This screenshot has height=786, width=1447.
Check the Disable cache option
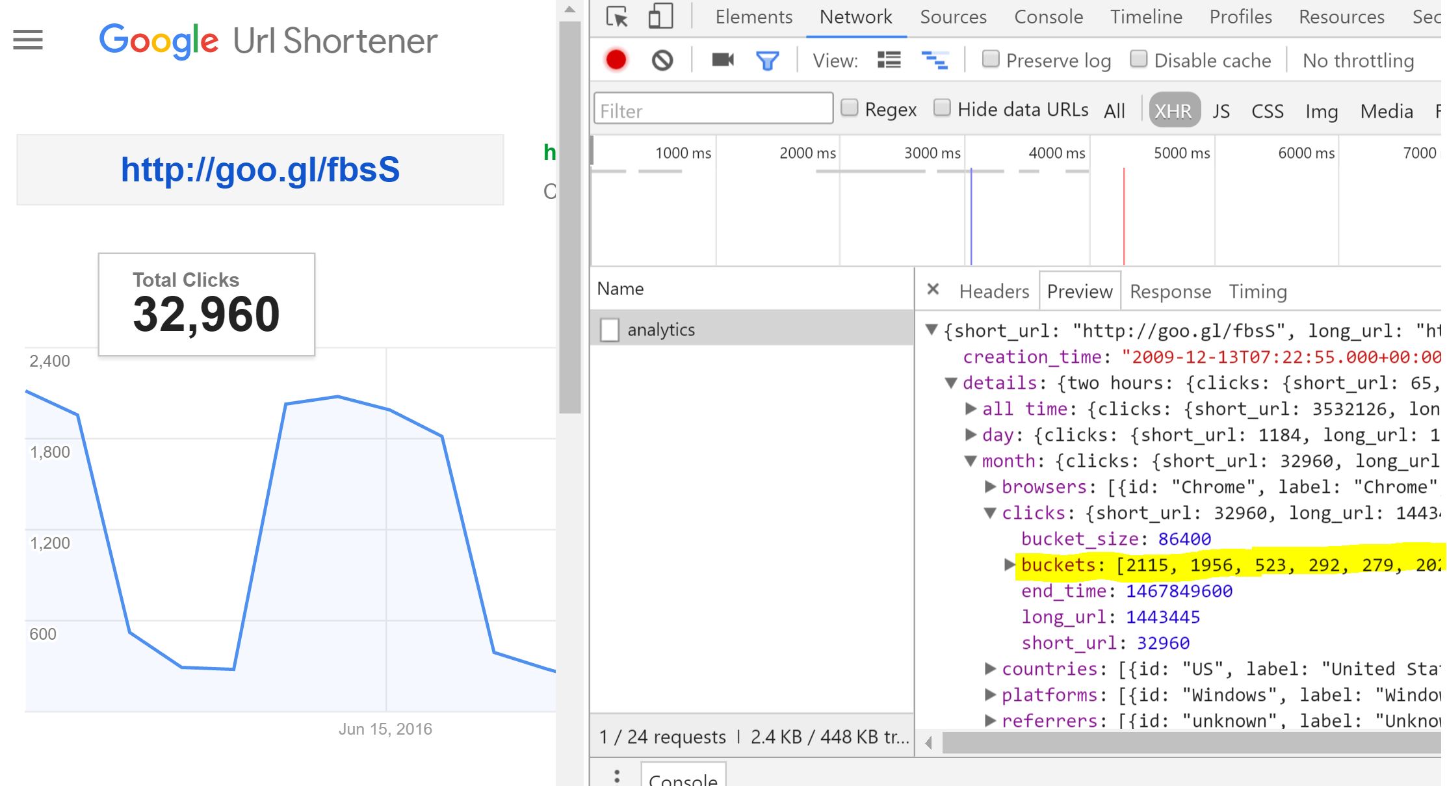coord(1138,59)
